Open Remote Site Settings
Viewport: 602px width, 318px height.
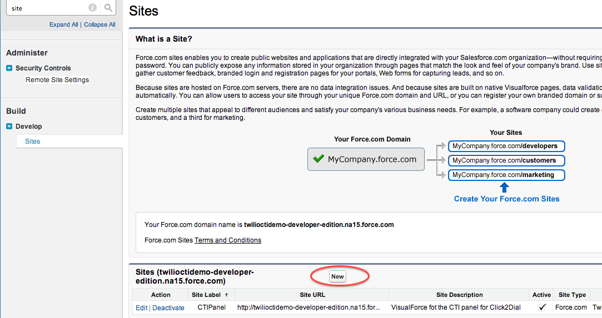57,80
